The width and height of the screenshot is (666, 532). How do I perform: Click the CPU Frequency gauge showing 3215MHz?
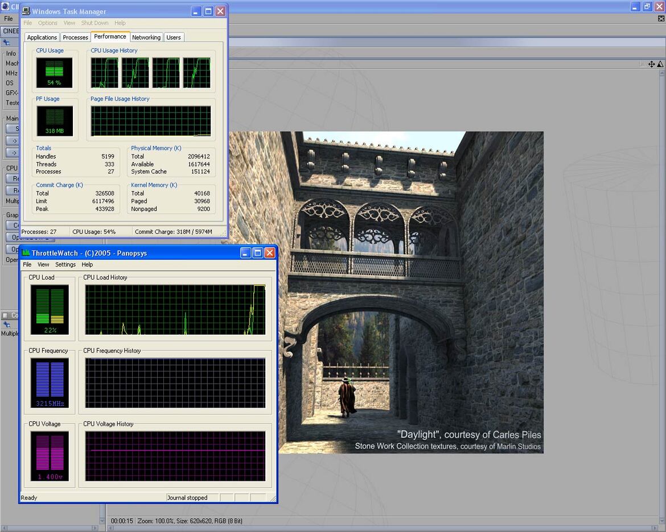click(49, 382)
